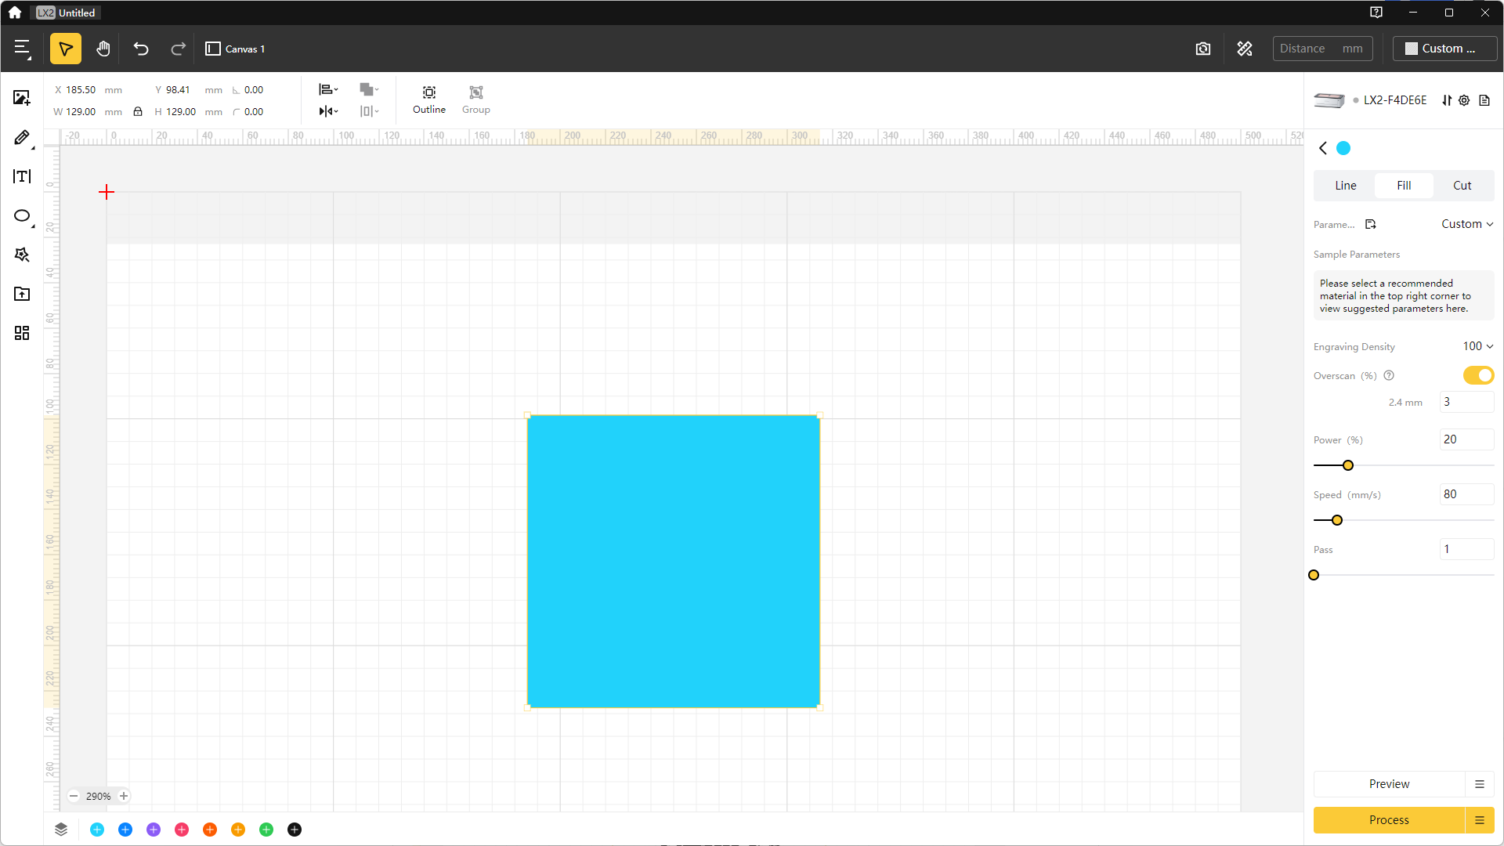This screenshot has height=846, width=1504.
Task: Click the Preview button
Action: coord(1389,784)
